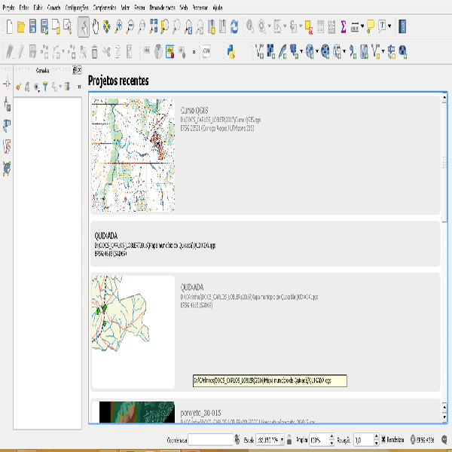
Task: Click the delete selected trash icon
Action: [x=95, y=52]
